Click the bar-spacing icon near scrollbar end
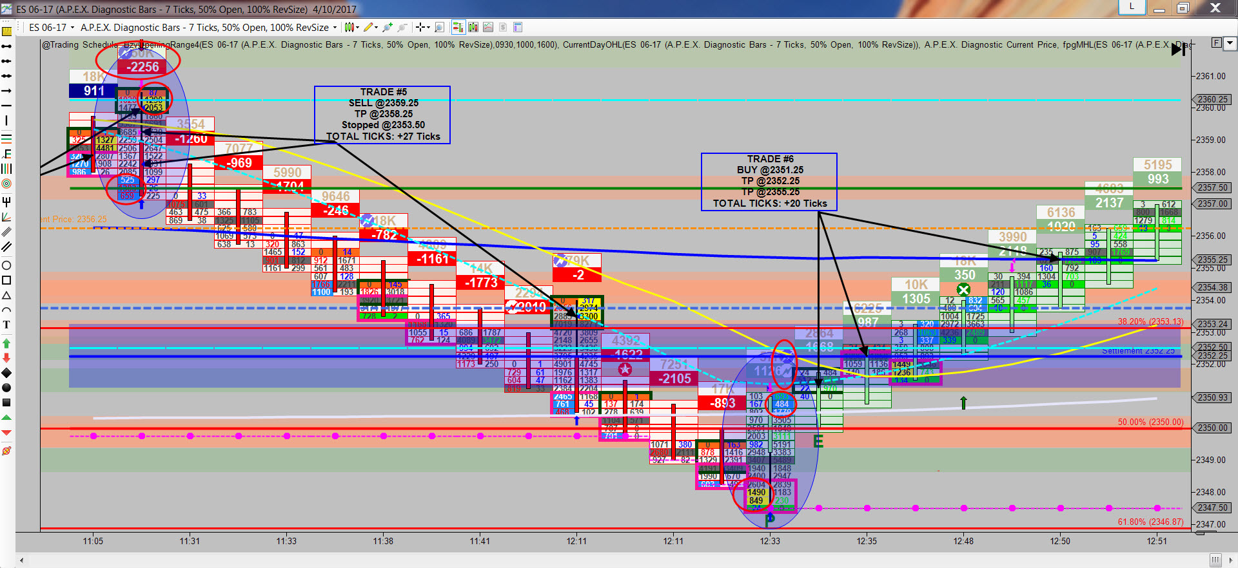 tap(1215, 560)
